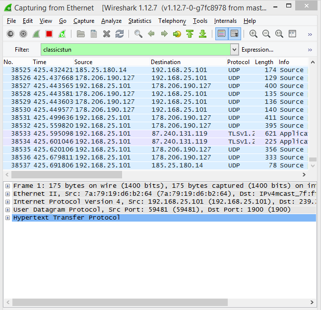The height and width of the screenshot is (310, 321).
Task: Expand the Frame 1 tree node
Action: (7, 186)
